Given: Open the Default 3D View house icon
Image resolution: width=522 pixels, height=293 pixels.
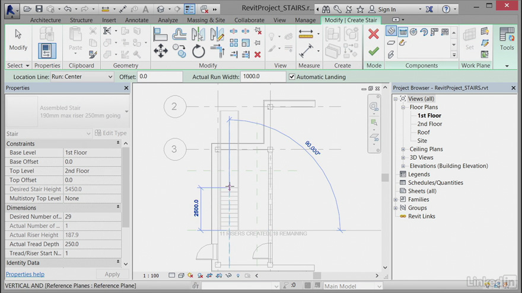Looking at the screenshot, I should tap(161, 9).
